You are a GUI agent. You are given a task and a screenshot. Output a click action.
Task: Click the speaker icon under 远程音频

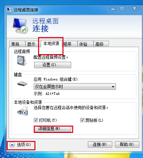click(x=22, y=60)
